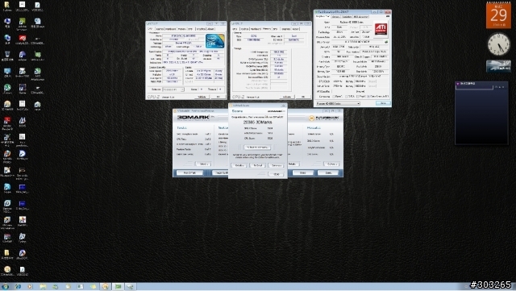Click Close in the 3DMark score dialog
The image size is (516, 291).
point(276,174)
